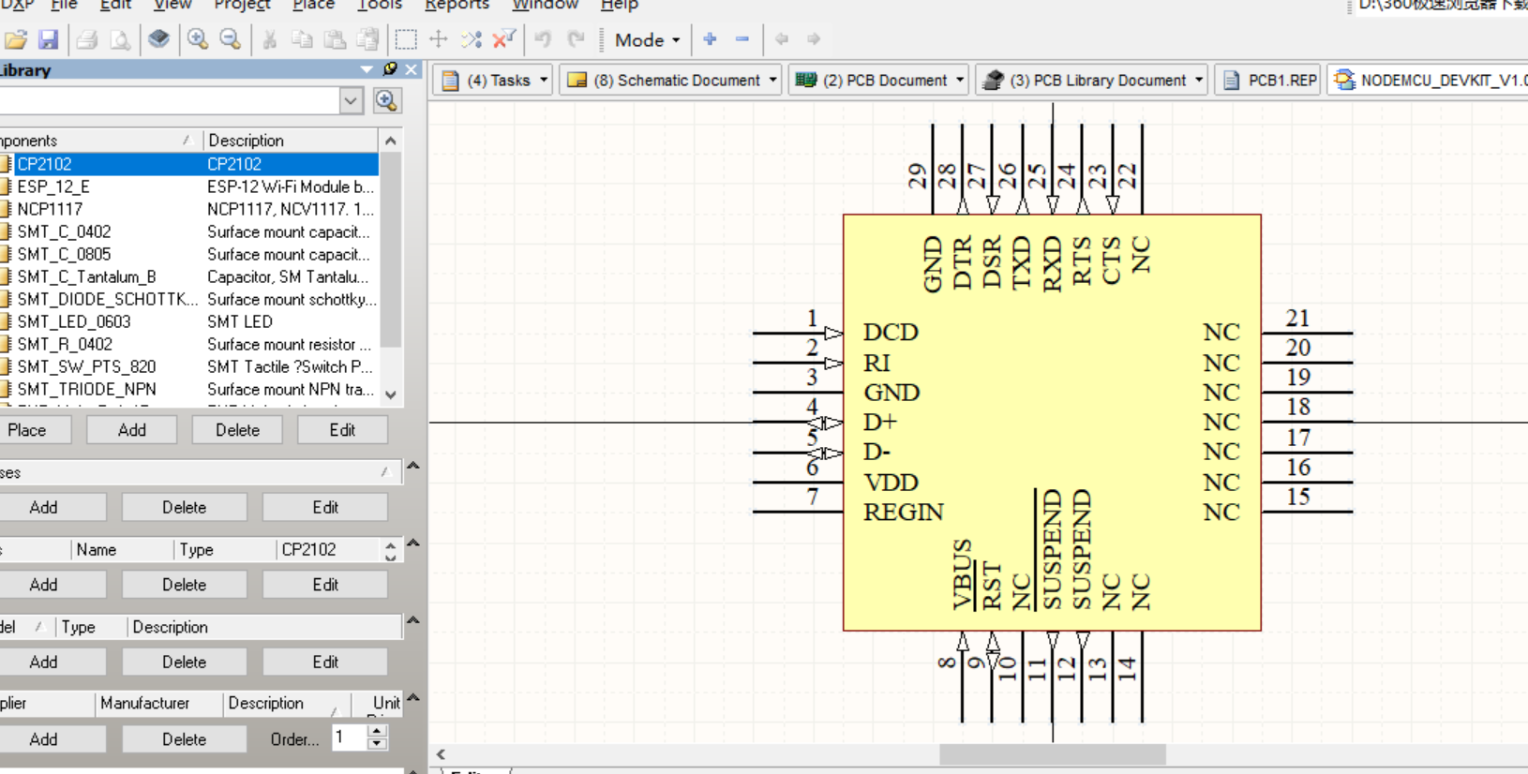Open the File menu
1528x774 pixels.
click(x=64, y=5)
